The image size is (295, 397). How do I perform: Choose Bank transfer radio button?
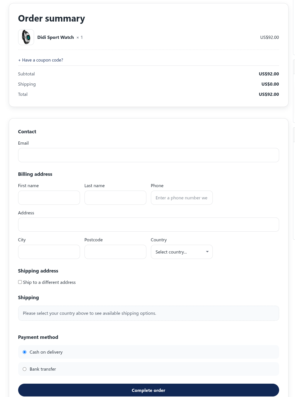pos(25,369)
